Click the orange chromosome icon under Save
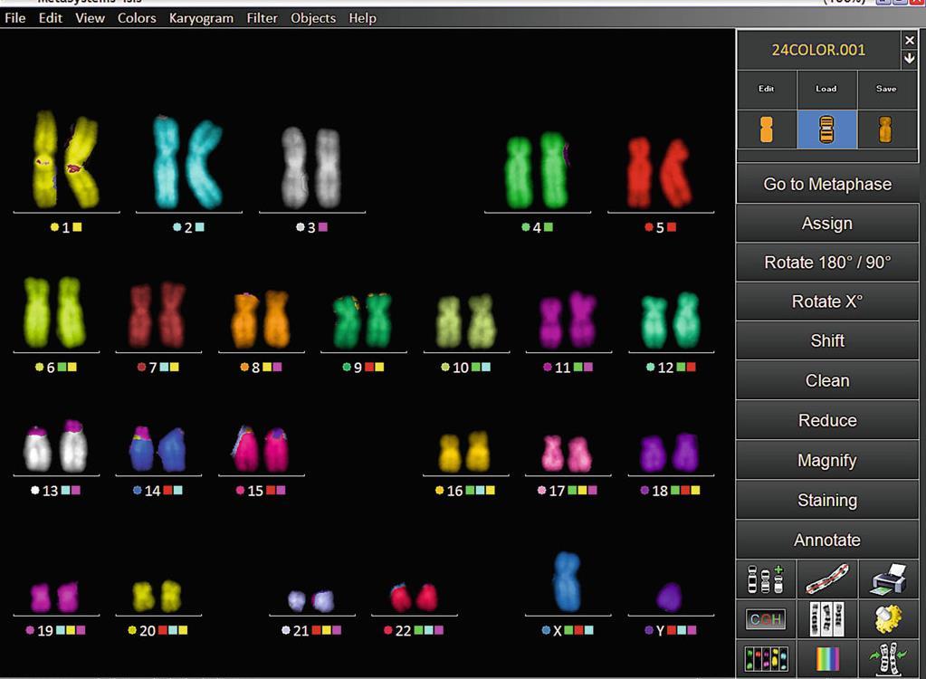 point(884,129)
